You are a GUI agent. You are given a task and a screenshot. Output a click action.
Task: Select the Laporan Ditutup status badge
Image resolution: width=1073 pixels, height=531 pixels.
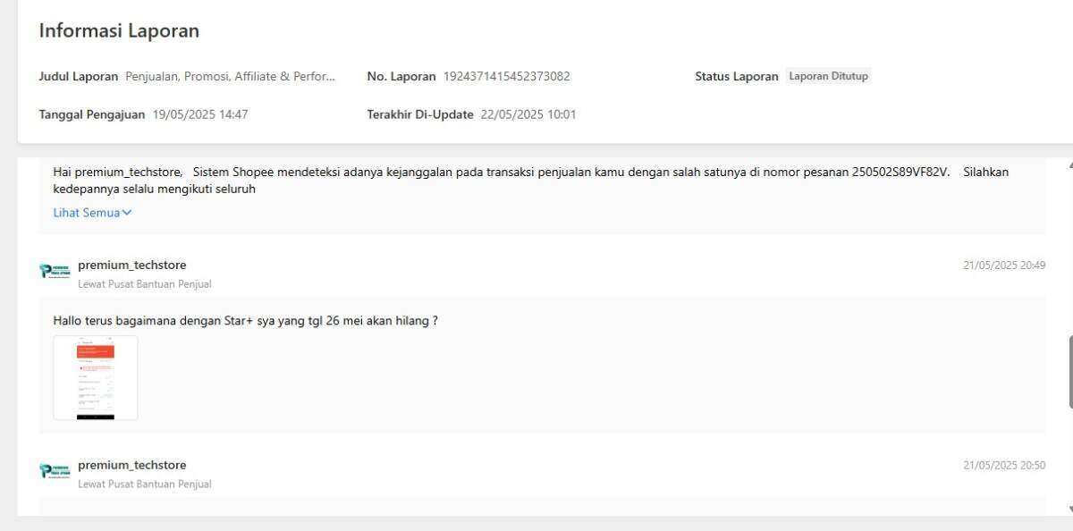(x=828, y=76)
